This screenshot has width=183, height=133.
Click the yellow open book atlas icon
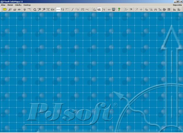coord(4,9)
